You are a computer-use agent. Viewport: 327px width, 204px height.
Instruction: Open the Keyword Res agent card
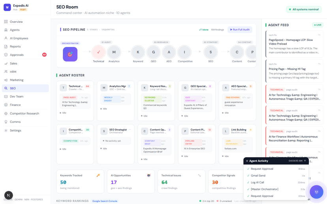pyautogui.click(x=156, y=101)
